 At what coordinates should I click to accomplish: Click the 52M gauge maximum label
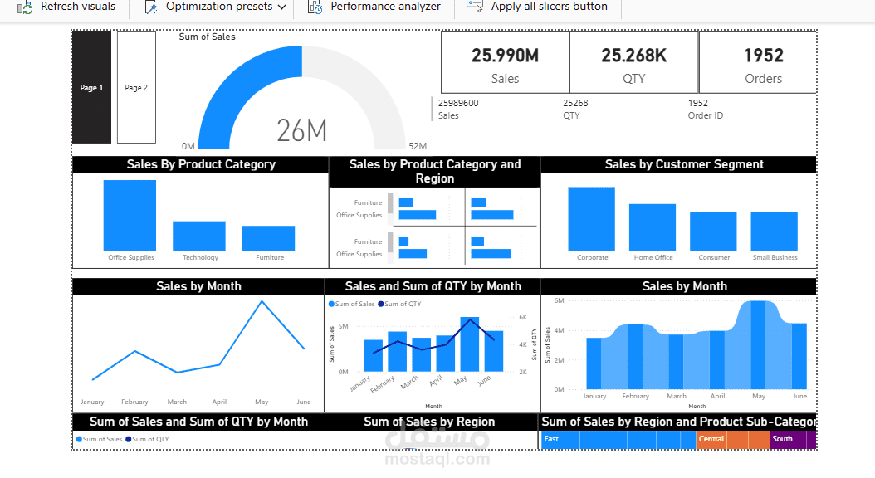418,146
